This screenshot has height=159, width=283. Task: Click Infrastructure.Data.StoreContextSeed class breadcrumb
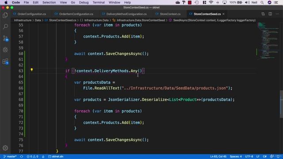point(141,20)
